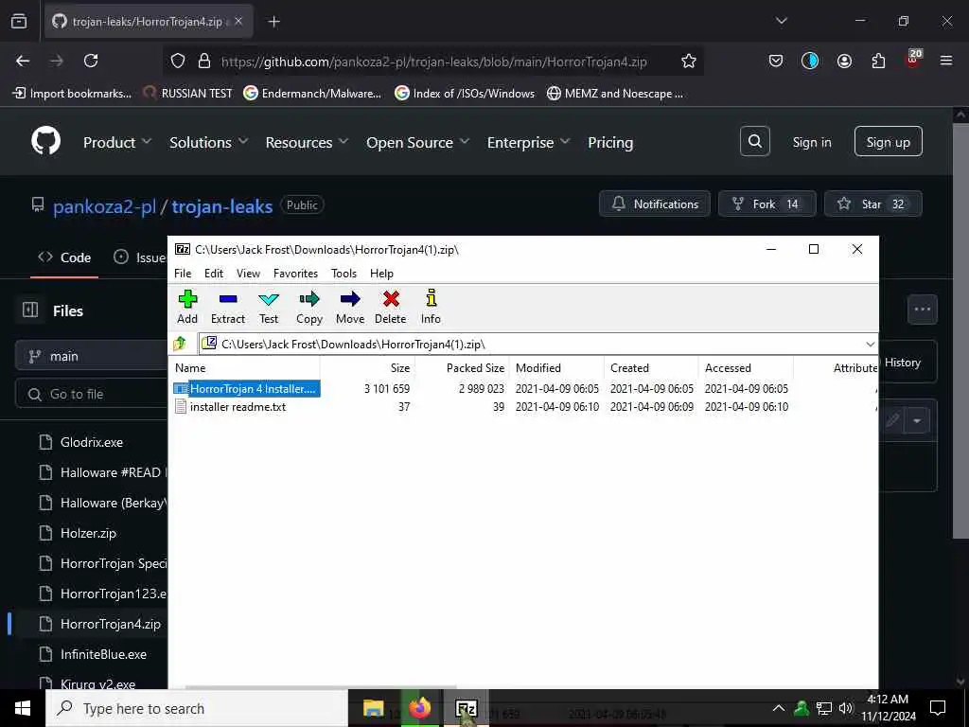The width and height of the screenshot is (969, 727).
Task: Click the taskbar search box
Action: [197, 708]
